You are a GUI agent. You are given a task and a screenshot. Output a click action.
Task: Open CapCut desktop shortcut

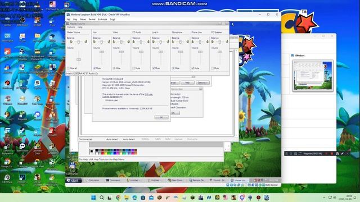(x=38, y=85)
